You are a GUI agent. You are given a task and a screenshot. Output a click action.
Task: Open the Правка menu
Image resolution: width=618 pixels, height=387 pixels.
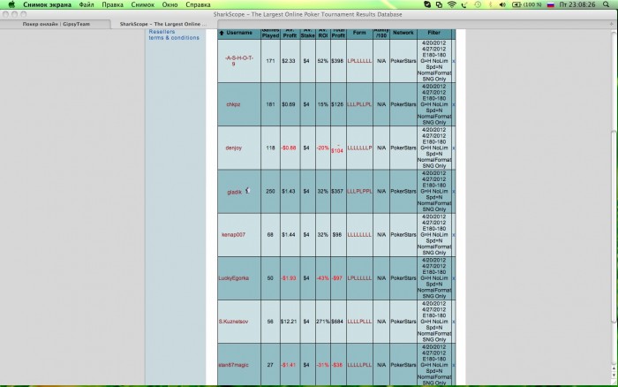112,4
